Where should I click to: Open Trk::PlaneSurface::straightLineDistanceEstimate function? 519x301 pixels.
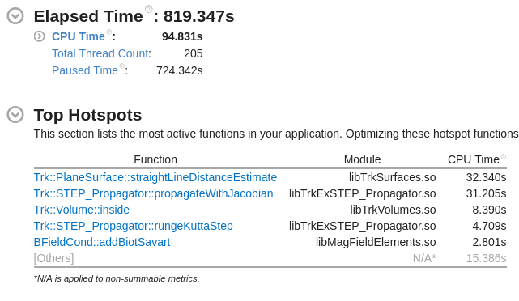[x=155, y=177]
